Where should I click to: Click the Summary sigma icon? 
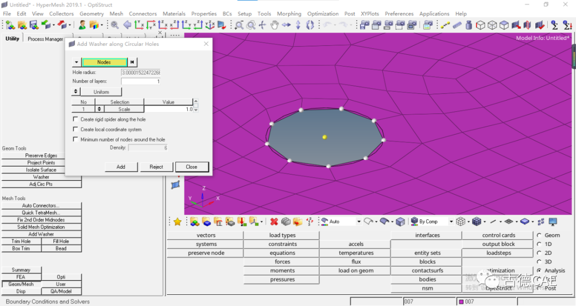[x=554, y=25]
